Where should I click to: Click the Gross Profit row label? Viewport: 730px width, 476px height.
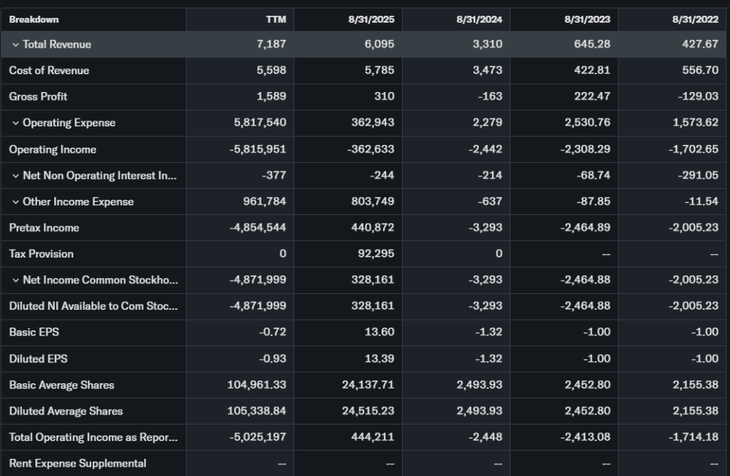38,96
